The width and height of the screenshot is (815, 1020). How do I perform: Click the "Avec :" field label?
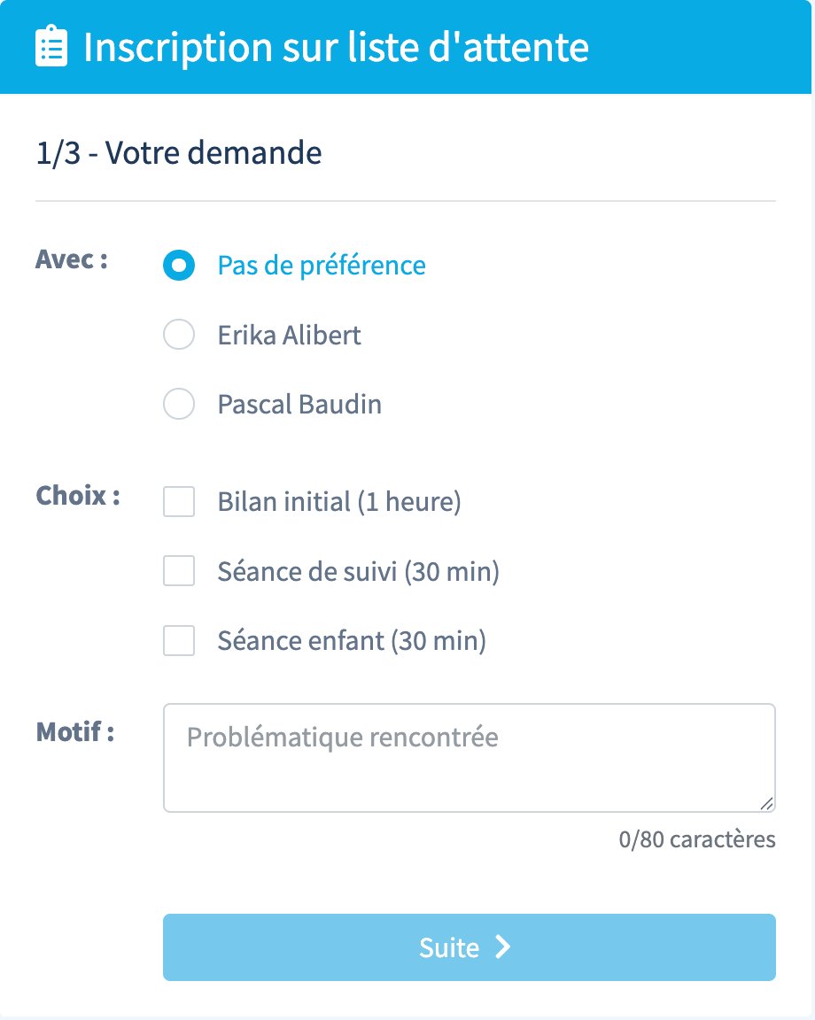(72, 260)
